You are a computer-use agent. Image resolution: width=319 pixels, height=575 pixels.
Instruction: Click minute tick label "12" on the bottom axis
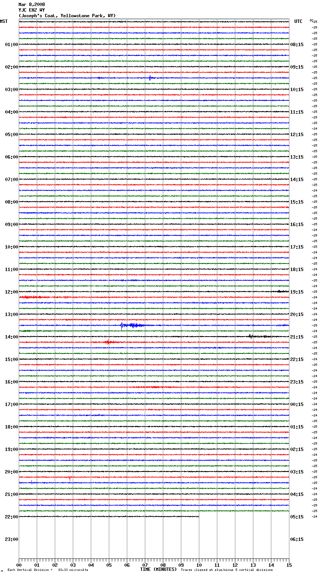coord(235,565)
